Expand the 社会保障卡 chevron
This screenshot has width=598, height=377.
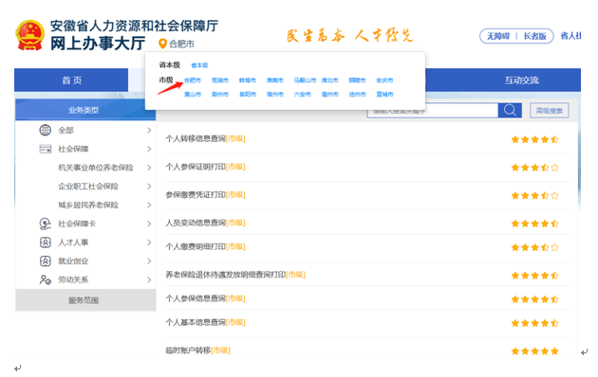click(149, 224)
